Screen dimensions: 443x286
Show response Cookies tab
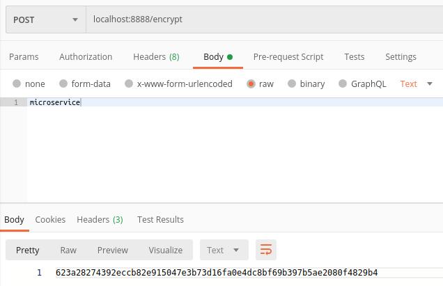click(x=50, y=219)
